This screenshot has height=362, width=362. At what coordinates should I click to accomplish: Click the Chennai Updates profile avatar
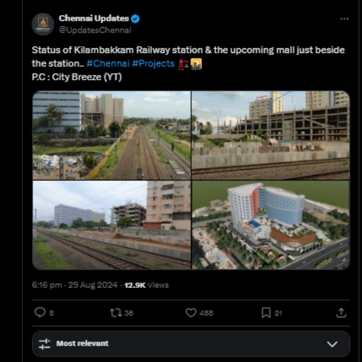pos(43,24)
